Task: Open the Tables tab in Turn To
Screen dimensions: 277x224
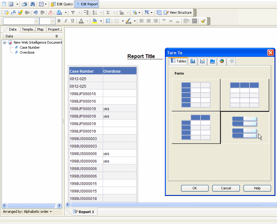Action: click(x=178, y=61)
